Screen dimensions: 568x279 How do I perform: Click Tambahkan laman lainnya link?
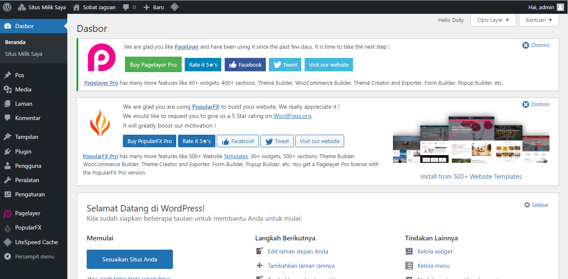pos(301,266)
